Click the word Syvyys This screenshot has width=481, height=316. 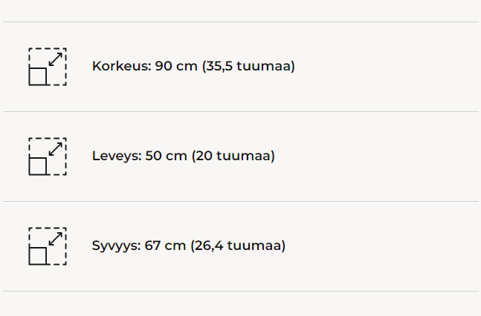[115, 246]
